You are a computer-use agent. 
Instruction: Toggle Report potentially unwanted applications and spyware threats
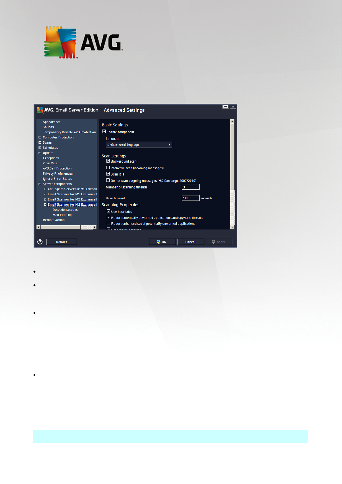point(109,217)
